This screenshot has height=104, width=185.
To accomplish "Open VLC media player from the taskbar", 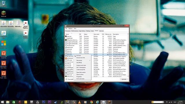I will click(80, 102).
